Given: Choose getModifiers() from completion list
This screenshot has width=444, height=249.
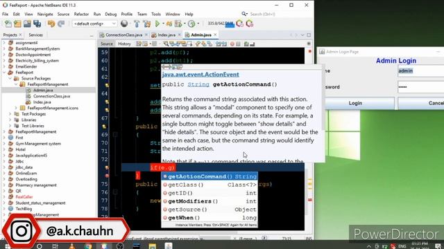Looking at the screenshot, I should pos(210,201).
